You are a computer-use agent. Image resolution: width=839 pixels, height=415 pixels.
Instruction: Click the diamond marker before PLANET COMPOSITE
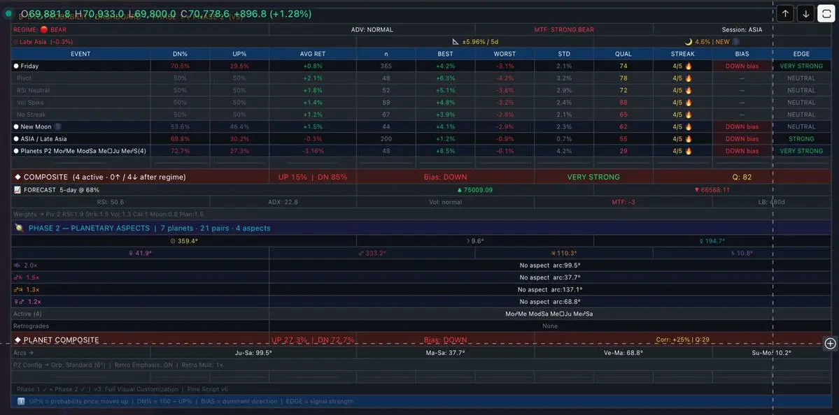pos(17,340)
